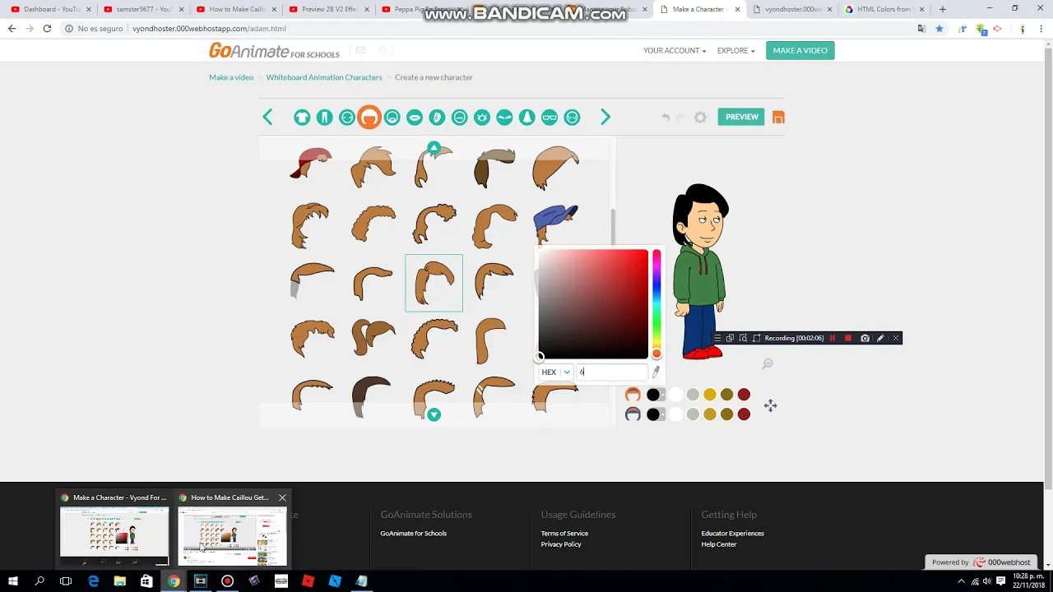
Task: Choose the dark red swatch in first row
Action: pyautogui.click(x=744, y=395)
